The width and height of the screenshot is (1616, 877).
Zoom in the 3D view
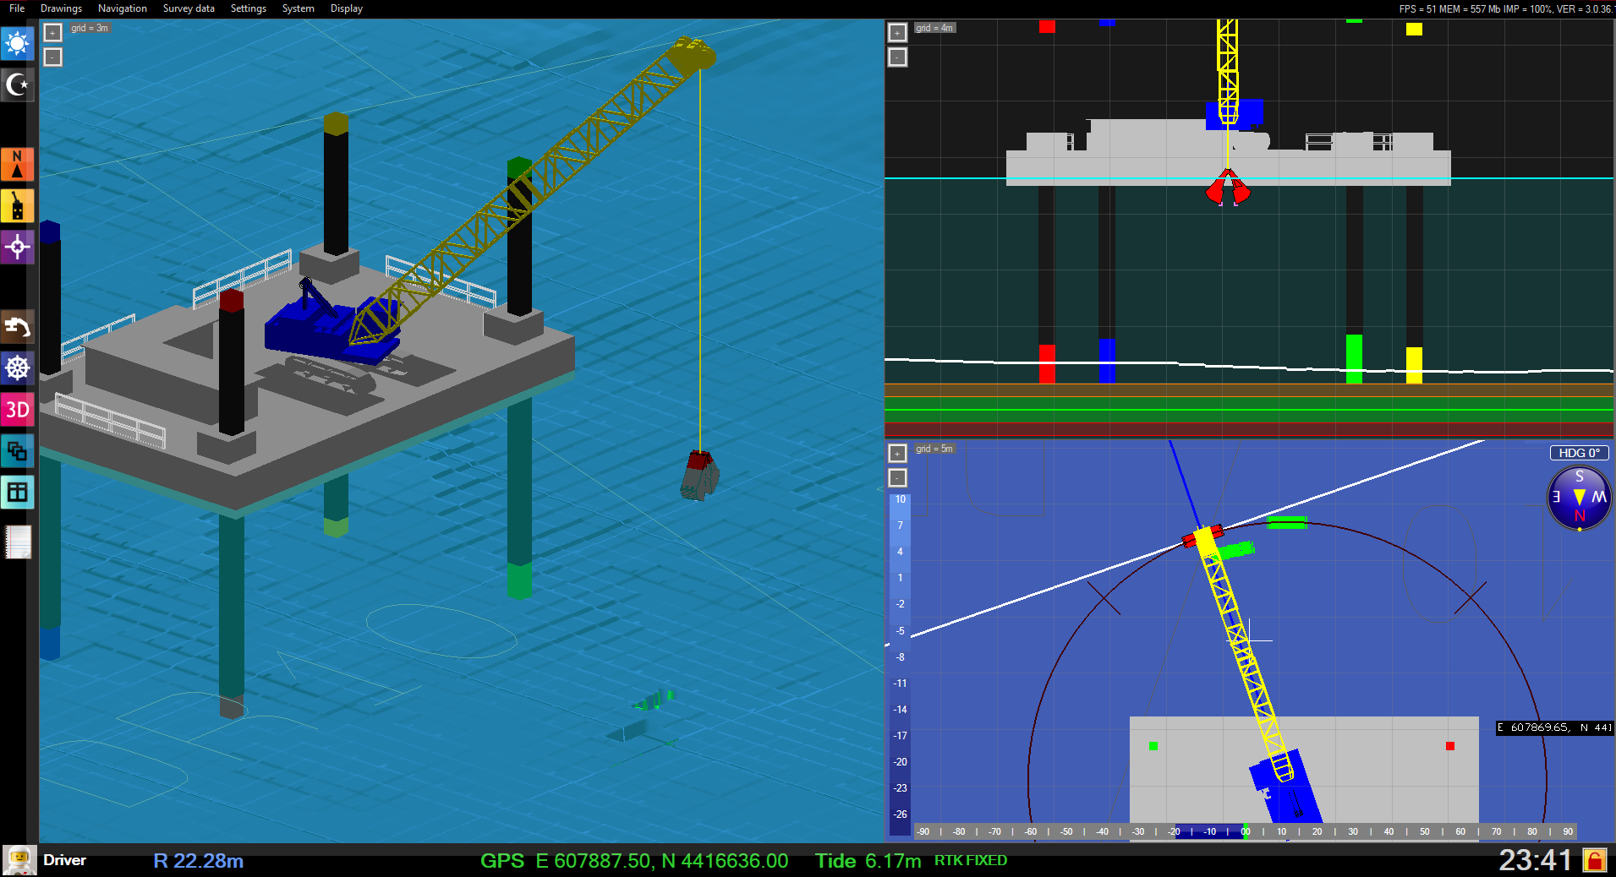[x=52, y=32]
